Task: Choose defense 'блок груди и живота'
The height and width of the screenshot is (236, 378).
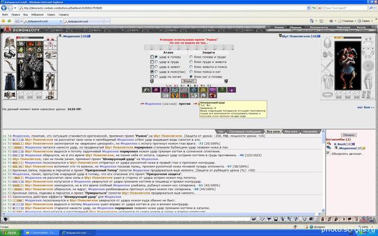Action: point(191,62)
